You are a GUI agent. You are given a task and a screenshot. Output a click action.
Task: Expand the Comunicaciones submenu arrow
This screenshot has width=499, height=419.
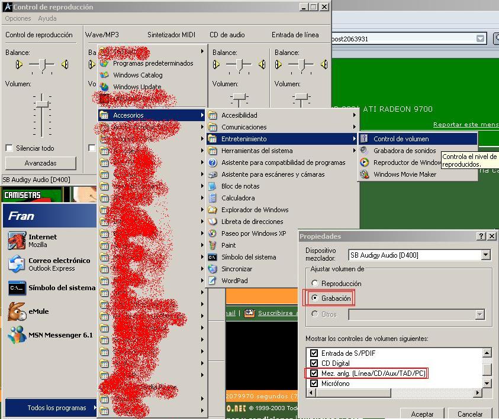point(354,127)
